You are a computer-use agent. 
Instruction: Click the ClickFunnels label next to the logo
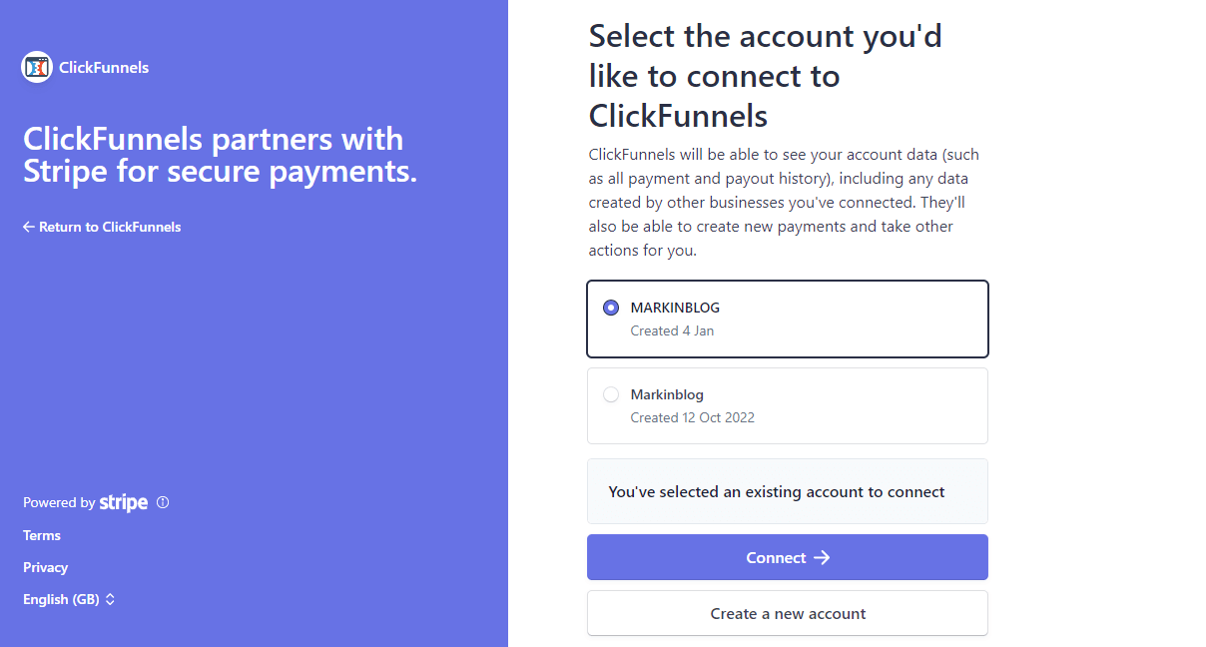point(103,67)
